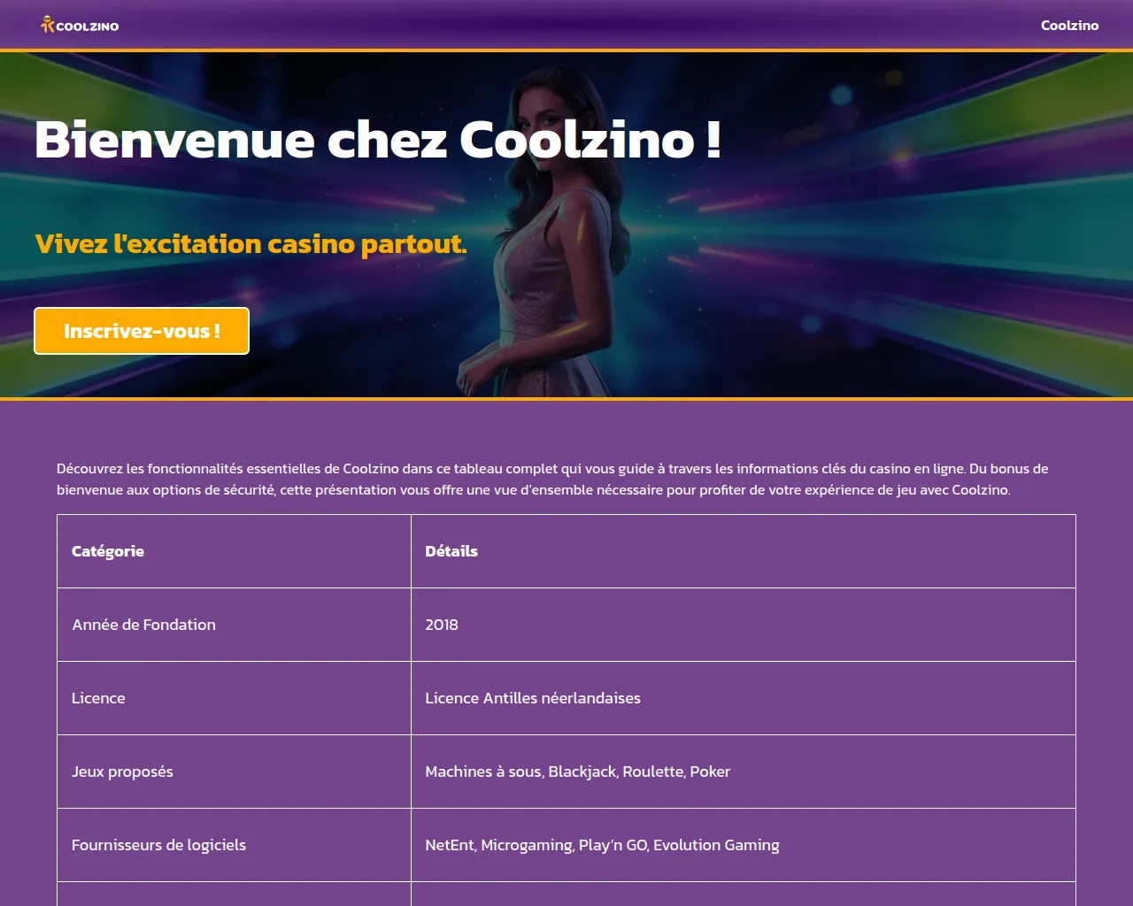Click the "Catégorie" table header
The height and width of the screenshot is (906, 1133).
click(x=234, y=551)
